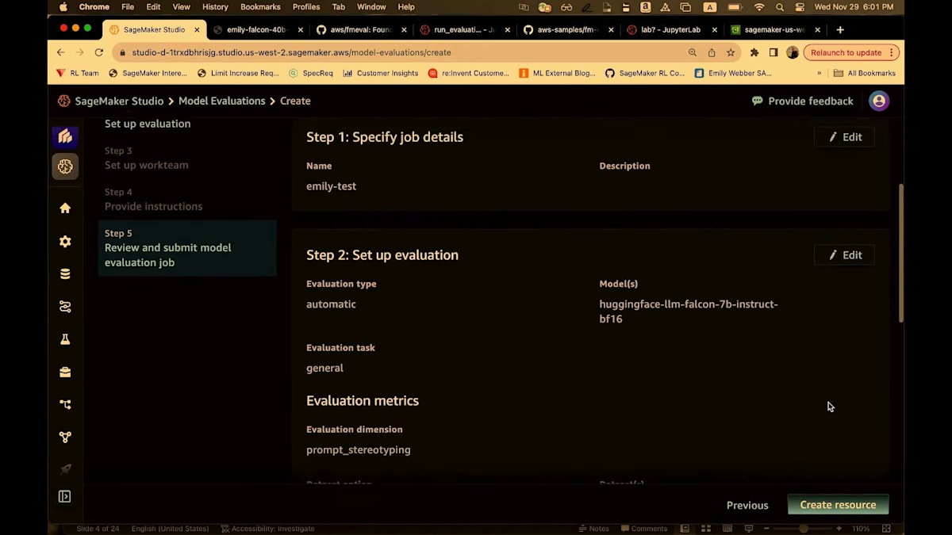Image resolution: width=952 pixels, height=535 pixels.
Task: Click the Chrome three-dot menu in Relaunch button
Action: pos(892,52)
